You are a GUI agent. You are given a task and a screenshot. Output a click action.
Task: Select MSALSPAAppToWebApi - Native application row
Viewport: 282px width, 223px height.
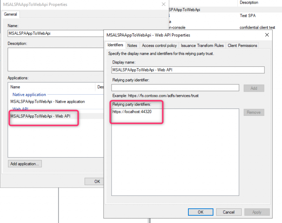point(48,102)
